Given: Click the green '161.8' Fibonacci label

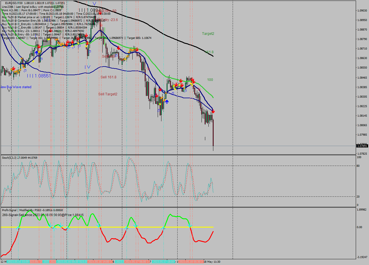Looking at the screenshot, I should pos(209,52).
